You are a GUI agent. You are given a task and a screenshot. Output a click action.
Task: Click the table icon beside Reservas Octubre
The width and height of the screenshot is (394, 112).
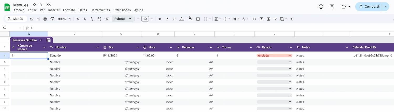pyautogui.click(x=49, y=40)
